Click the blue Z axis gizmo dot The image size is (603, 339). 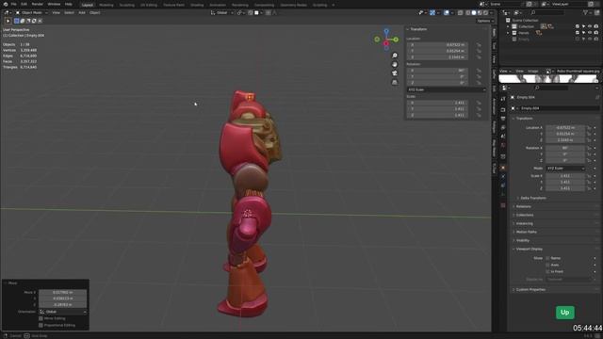(386, 31)
